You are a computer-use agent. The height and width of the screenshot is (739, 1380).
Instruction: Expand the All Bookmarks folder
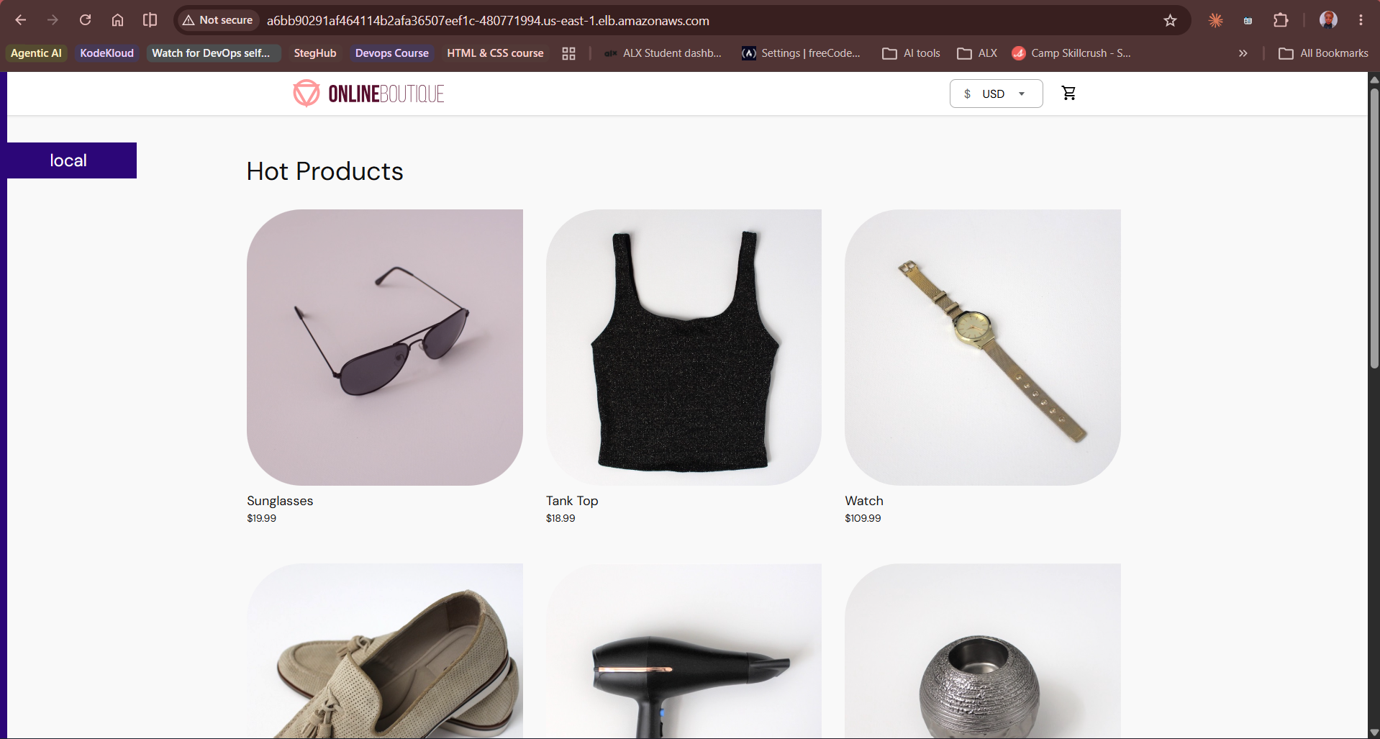point(1323,53)
